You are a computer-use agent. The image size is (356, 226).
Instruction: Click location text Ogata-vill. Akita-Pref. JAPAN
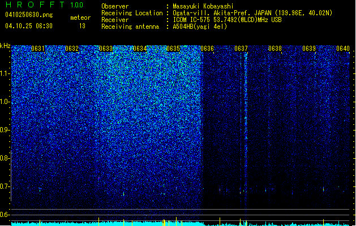pos(222,13)
